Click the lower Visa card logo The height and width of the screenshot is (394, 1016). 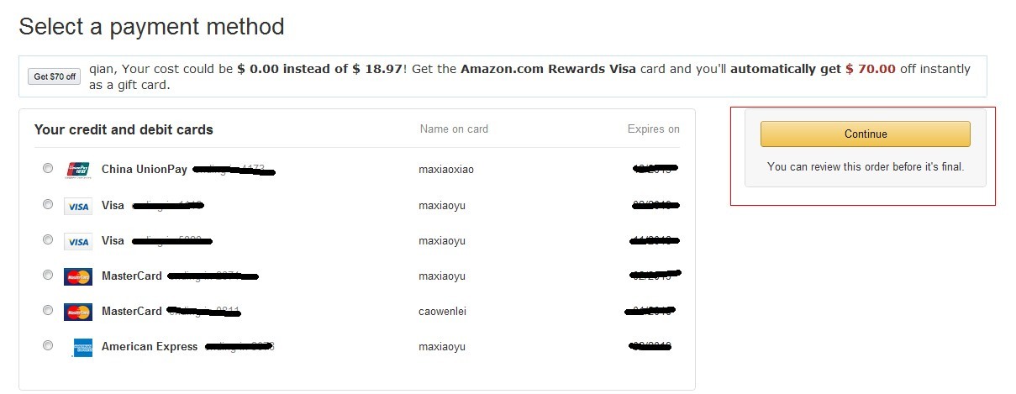[78, 241]
